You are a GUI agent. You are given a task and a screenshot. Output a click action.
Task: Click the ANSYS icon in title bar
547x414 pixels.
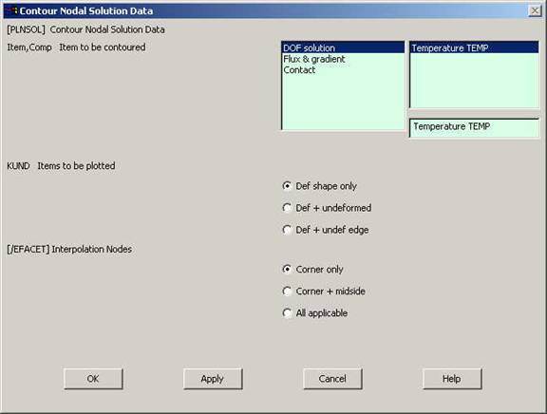coord(11,11)
